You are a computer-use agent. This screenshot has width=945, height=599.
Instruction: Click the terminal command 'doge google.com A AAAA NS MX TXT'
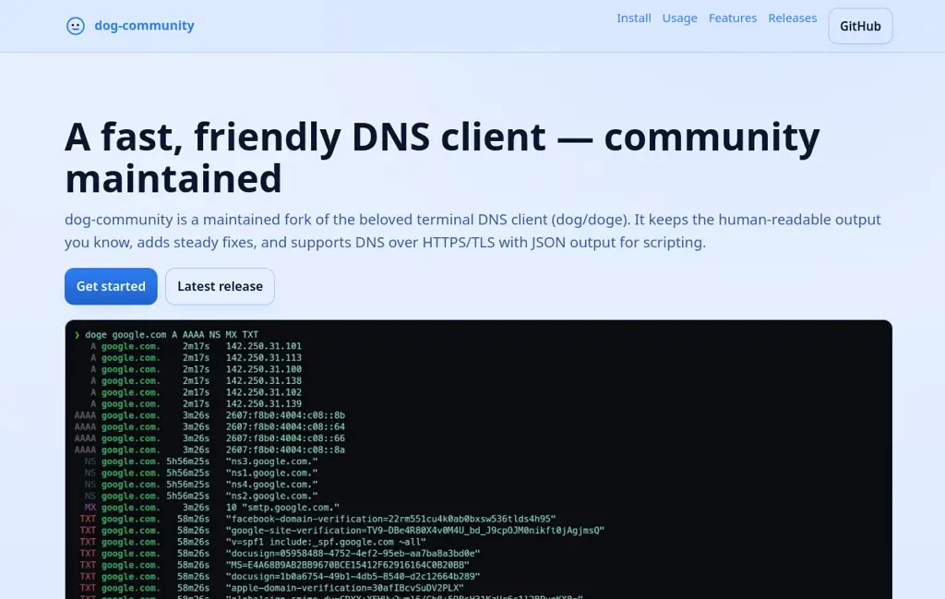(171, 334)
